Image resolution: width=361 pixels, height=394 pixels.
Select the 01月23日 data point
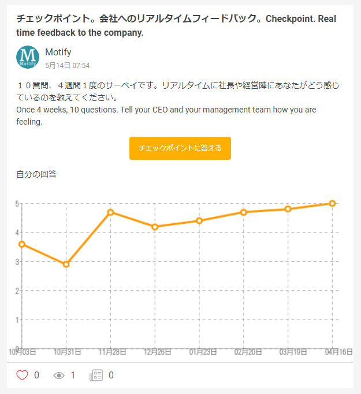[199, 221]
